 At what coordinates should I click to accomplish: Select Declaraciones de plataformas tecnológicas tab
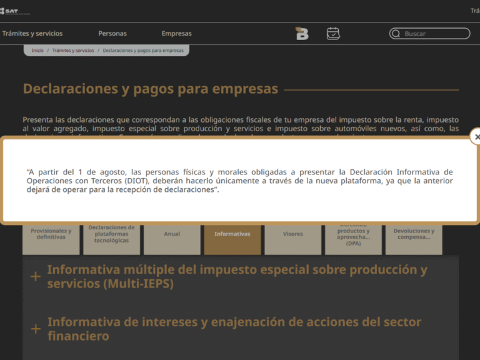click(x=112, y=234)
